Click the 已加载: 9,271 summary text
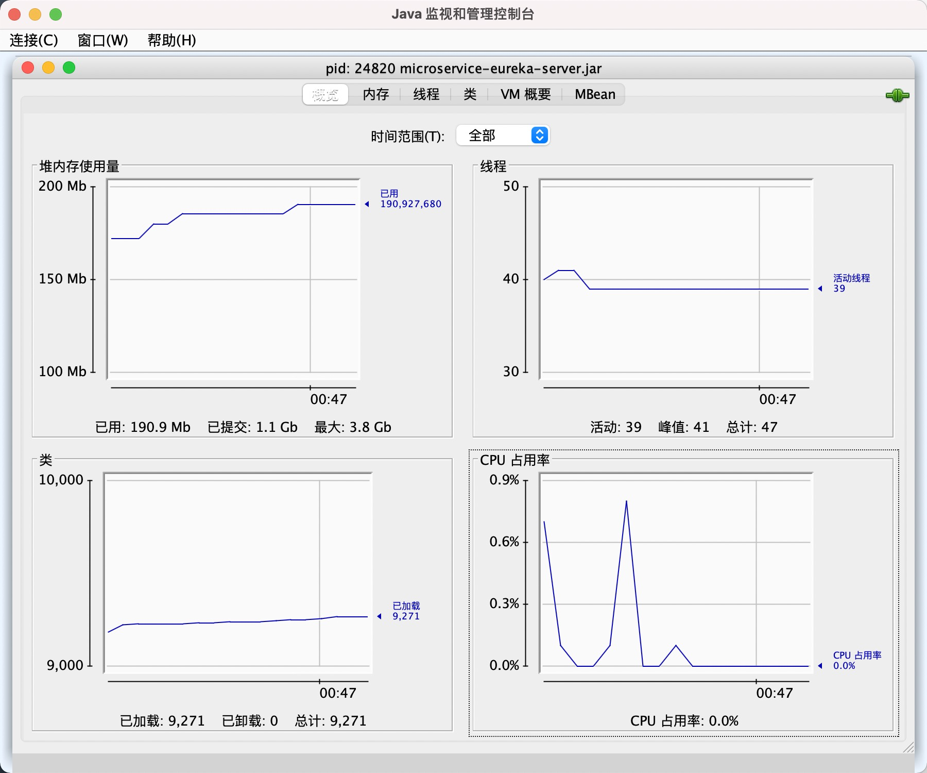This screenshot has height=773, width=927. (162, 721)
